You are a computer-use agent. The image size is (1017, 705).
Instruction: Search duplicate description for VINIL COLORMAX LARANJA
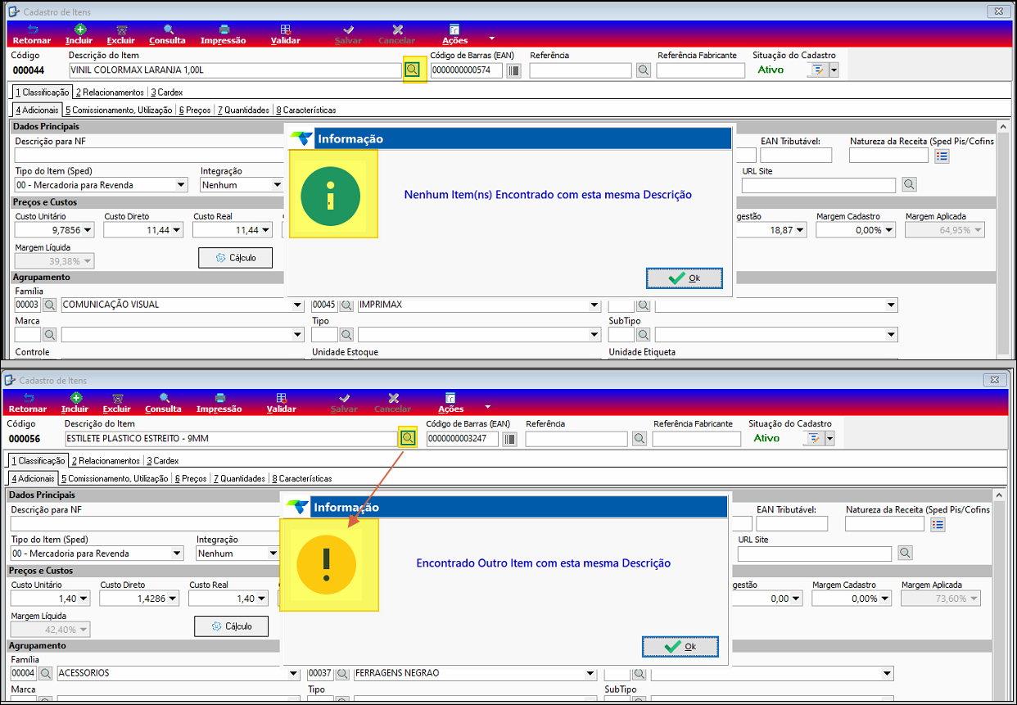[412, 70]
